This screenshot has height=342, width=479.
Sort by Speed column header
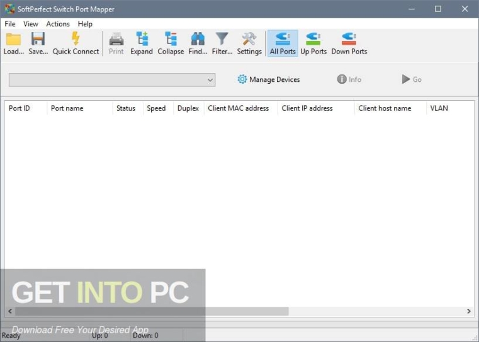point(158,108)
